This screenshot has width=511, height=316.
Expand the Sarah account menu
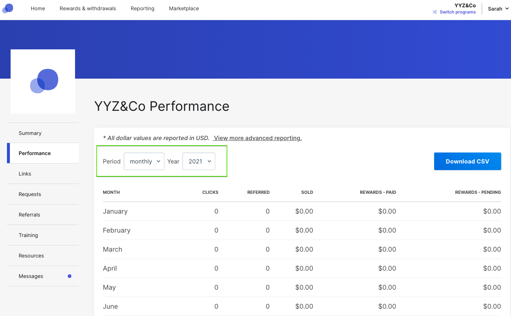click(x=498, y=8)
